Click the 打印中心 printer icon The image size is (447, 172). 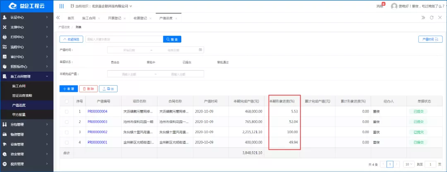(5, 37)
